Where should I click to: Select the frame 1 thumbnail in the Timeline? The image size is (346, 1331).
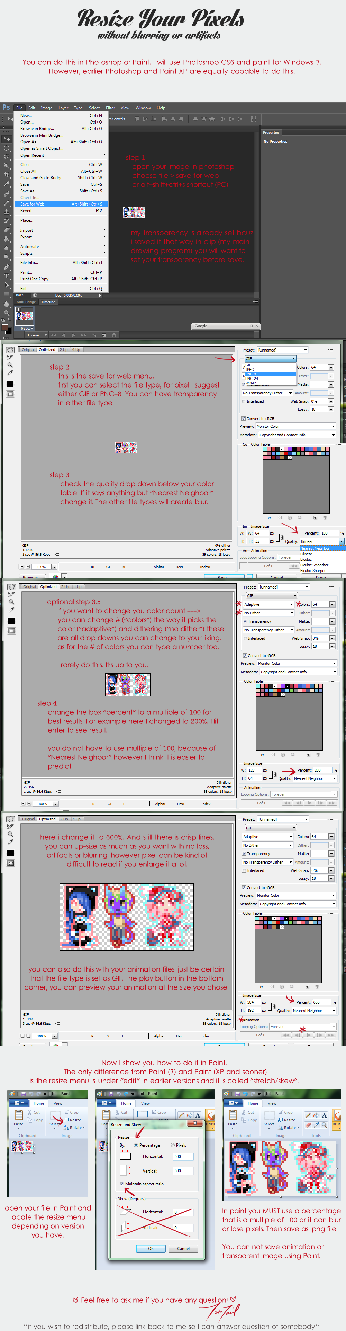[x=25, y=316]
